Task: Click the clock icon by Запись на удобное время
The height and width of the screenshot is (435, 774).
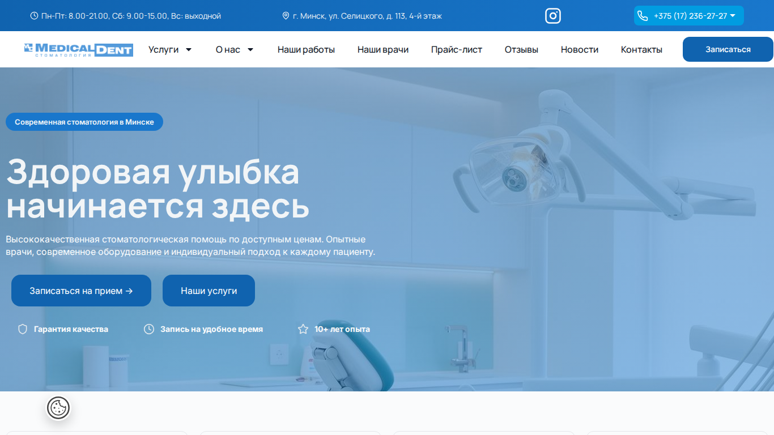Action: (x=149, y=329)
